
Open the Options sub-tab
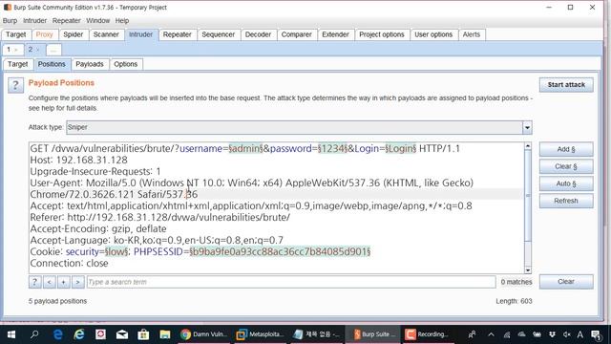click(125, 64)
